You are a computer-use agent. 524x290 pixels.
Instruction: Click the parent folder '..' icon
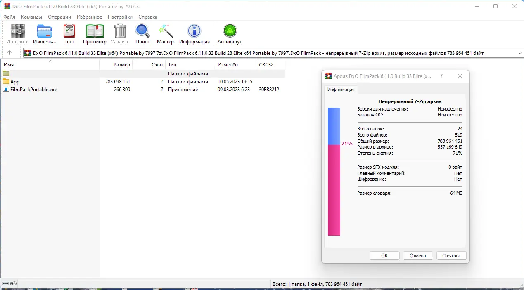6,74
